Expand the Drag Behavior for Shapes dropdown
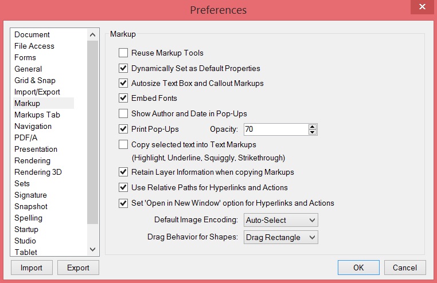Viewport: 437px width, 283px height. point(280,237)
